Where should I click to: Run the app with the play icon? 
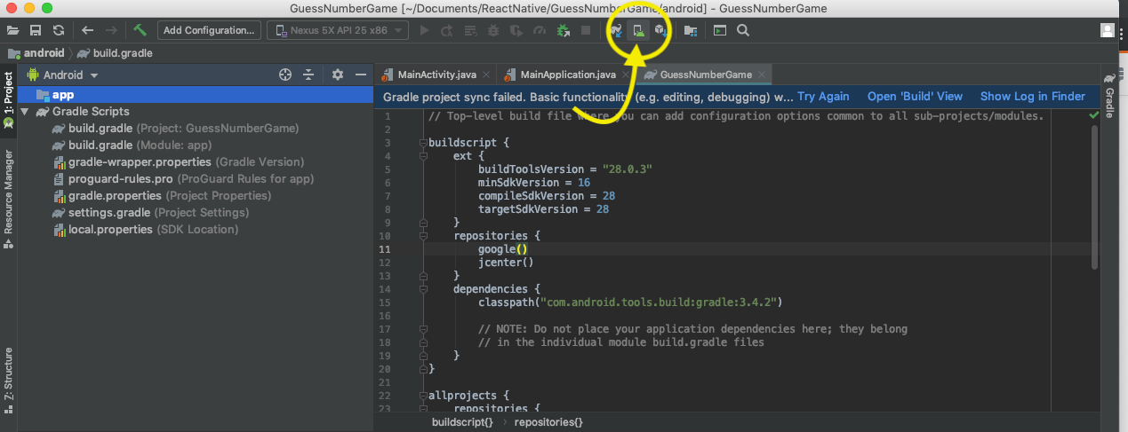pos(424,30)
